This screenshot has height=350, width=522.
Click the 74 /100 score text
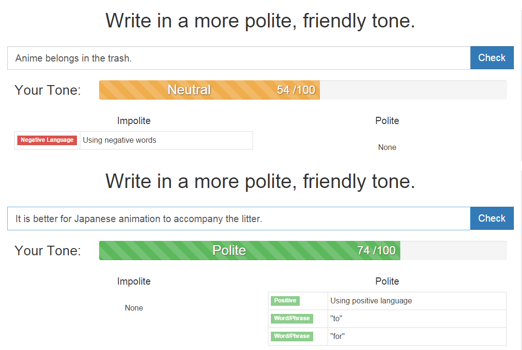click(x=376, y=250)
